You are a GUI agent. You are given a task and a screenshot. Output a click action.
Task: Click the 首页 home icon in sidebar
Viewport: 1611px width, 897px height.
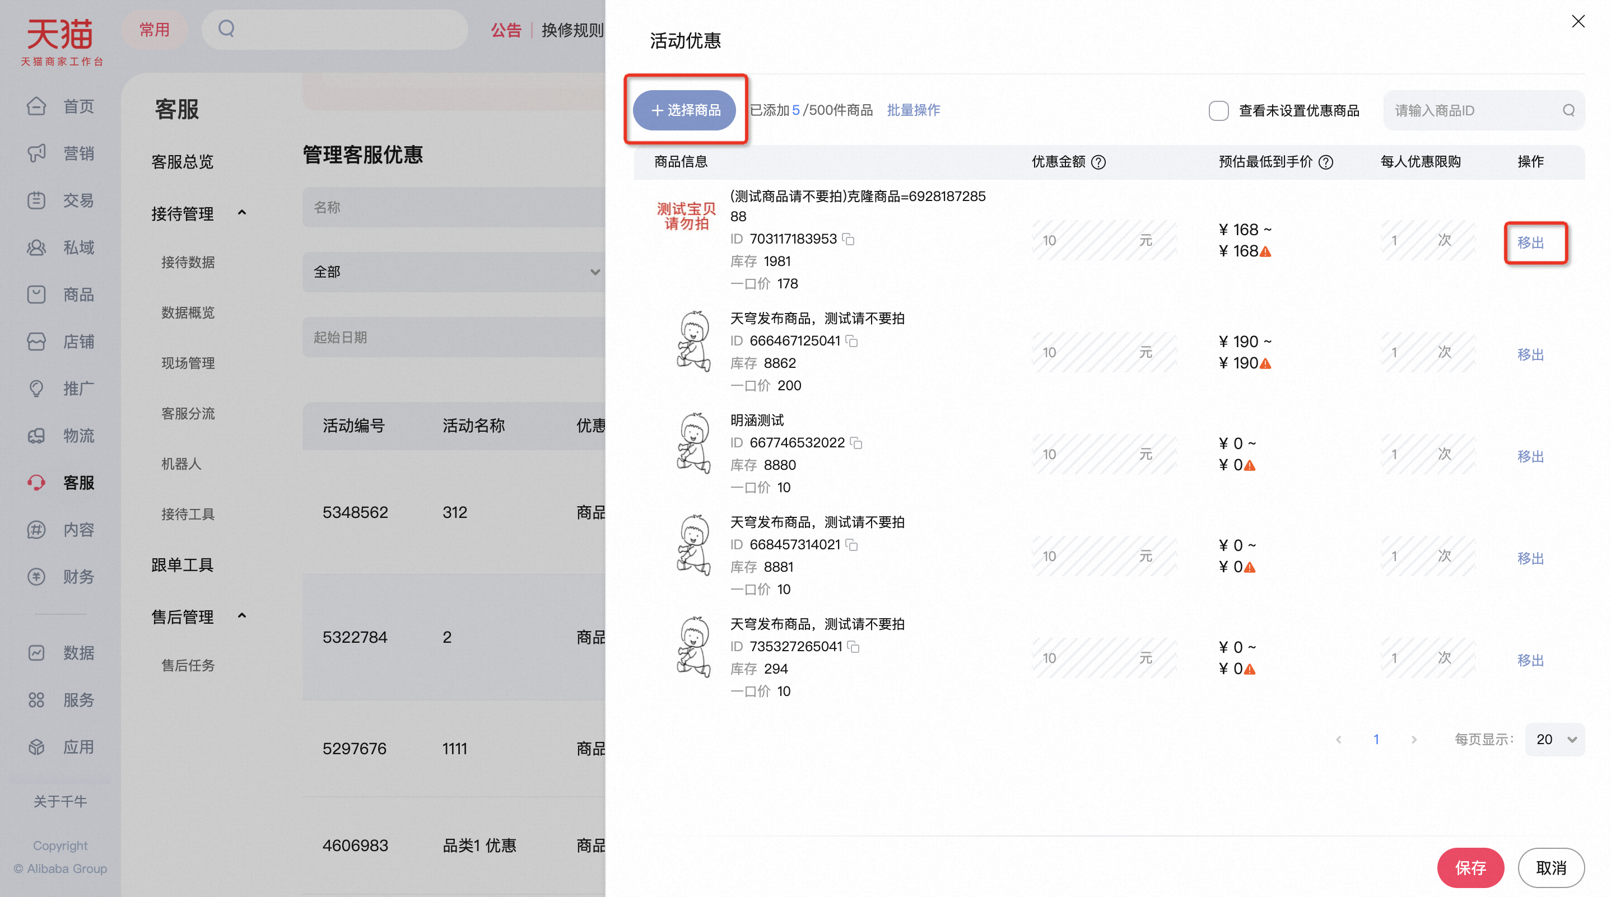[36, 106]
